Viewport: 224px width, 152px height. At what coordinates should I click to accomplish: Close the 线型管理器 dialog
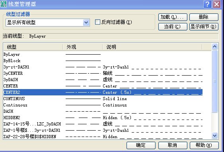point(216,4)
